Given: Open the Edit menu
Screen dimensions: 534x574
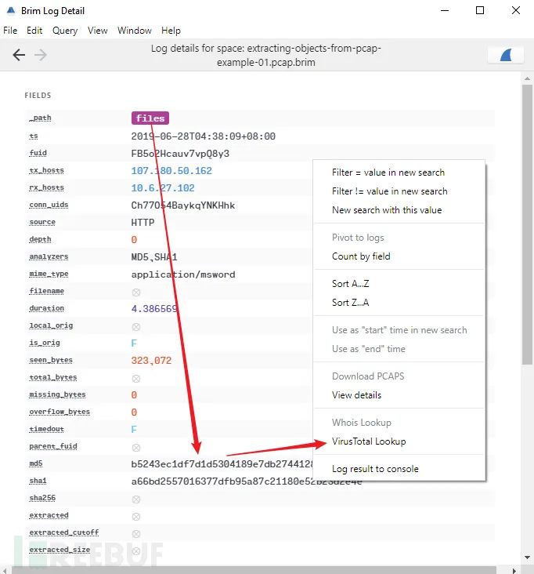Looking at the screenshot, I should pos(34,31).
